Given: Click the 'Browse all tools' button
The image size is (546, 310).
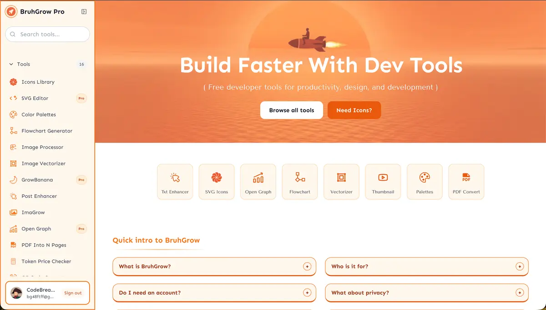Looking at the screenshot, I should 291,110.
